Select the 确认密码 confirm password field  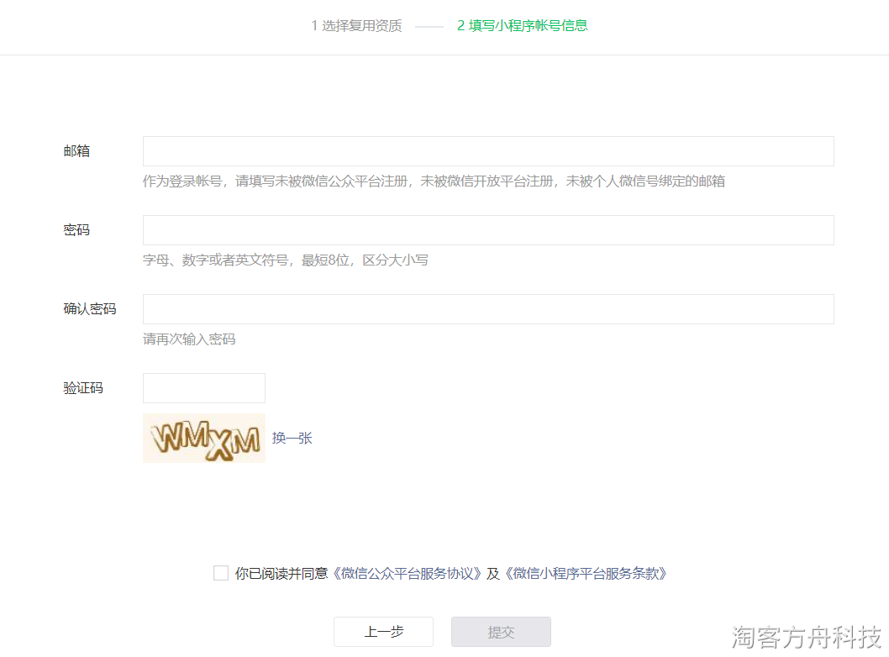[488, 309]
